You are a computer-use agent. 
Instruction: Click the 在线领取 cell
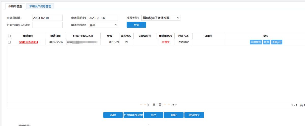click(x=184, y=42)
